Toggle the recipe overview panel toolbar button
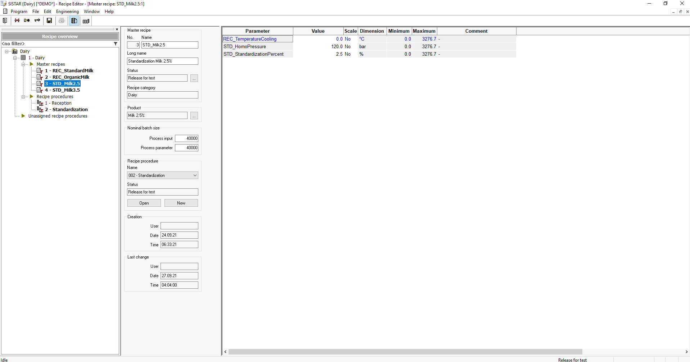The height and width of the screenshot is (362, 690). (74, 21)
